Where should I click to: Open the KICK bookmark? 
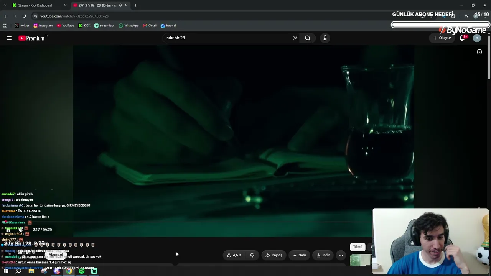84,26
